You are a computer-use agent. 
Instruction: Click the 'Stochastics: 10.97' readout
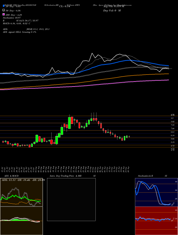pos(12,18)
